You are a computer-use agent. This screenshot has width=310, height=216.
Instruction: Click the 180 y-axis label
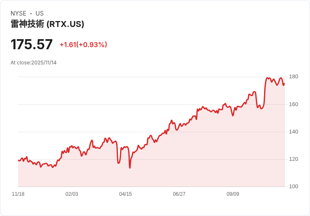coord(294,77)
